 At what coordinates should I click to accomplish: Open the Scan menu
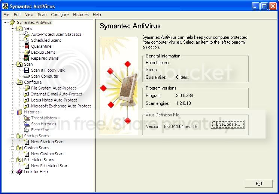tap(42, 15)
